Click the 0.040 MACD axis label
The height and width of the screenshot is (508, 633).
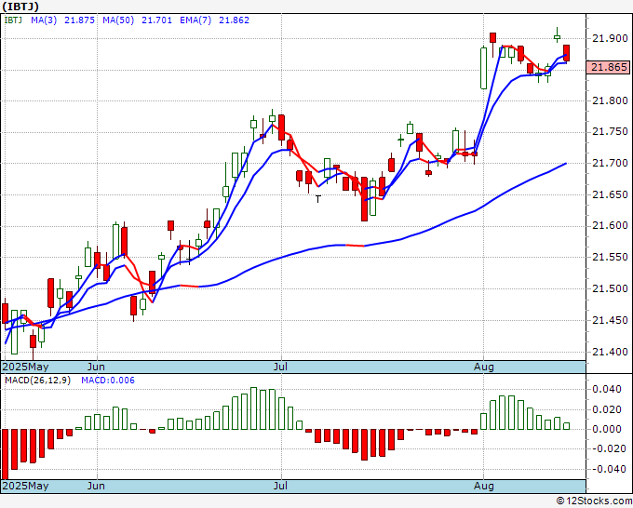click(x=607, y=389)
